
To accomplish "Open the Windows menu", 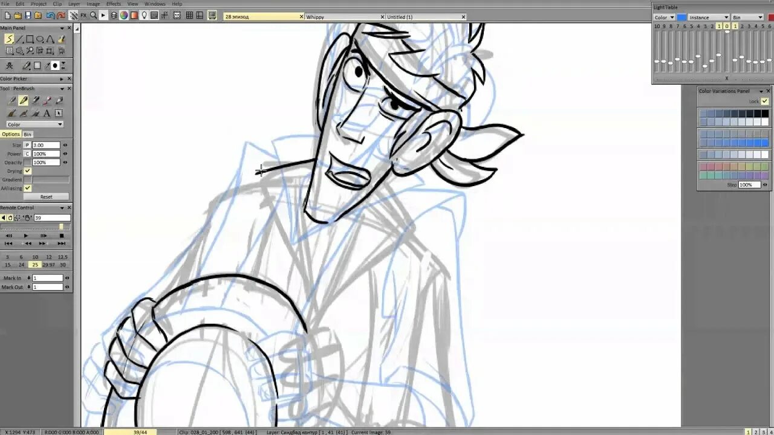I will (x=155, y=4).
